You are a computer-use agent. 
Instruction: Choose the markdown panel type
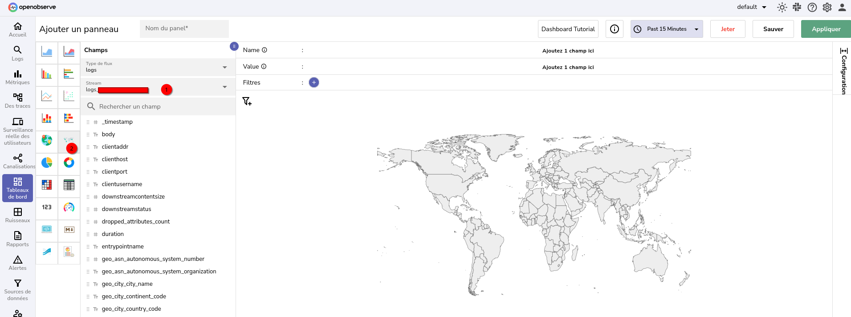69,230
